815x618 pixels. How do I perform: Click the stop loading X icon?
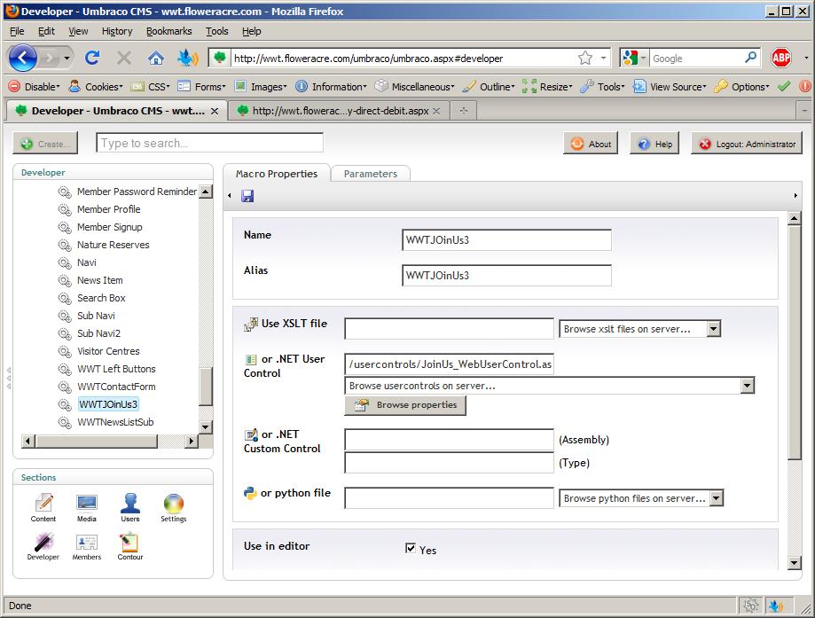pyautogui.click(x=123, y=58)
